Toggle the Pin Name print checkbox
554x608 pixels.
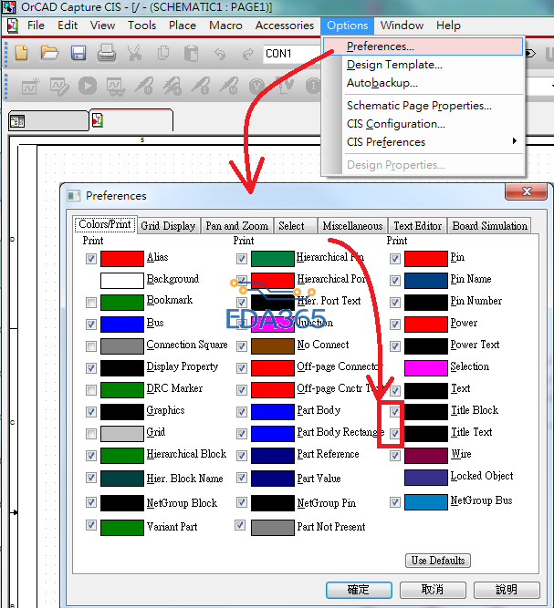[x=395, y=281]
